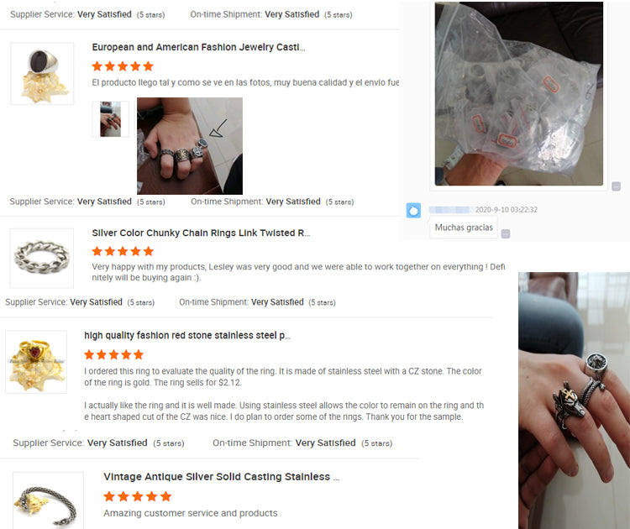Click the small gray icon beside Muchas gracias
Screen dimensions: 630x529
pos(506,233)
